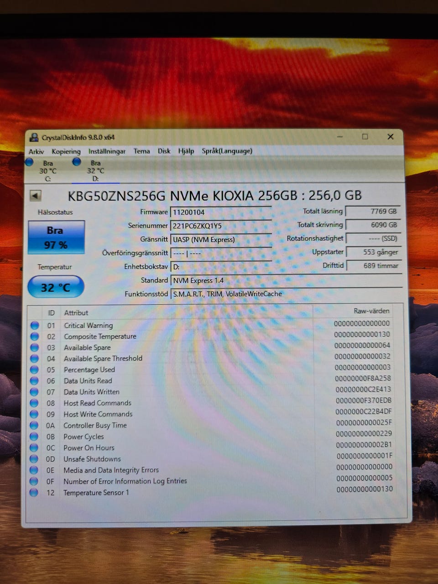Click the ID column header
Viewport: 438px width, 584px height.
pos(51,313)
